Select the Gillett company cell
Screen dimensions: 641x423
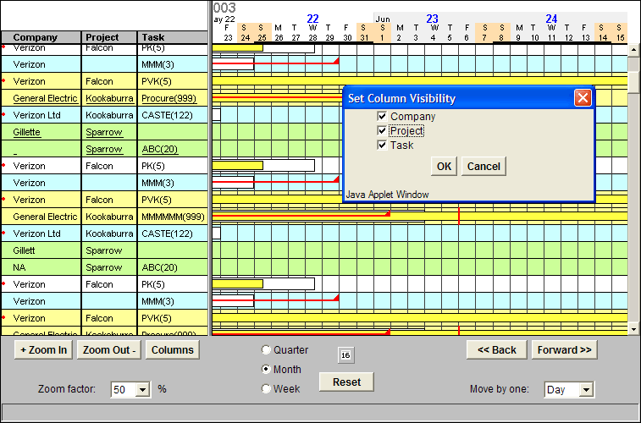point(41,250)
